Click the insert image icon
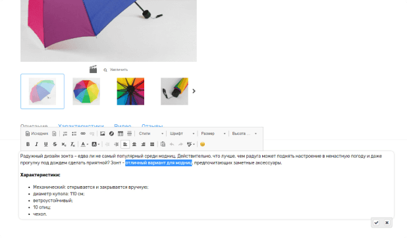Viewport: 407px width, 238px height. pyautogui.click(x=103, y=133)
